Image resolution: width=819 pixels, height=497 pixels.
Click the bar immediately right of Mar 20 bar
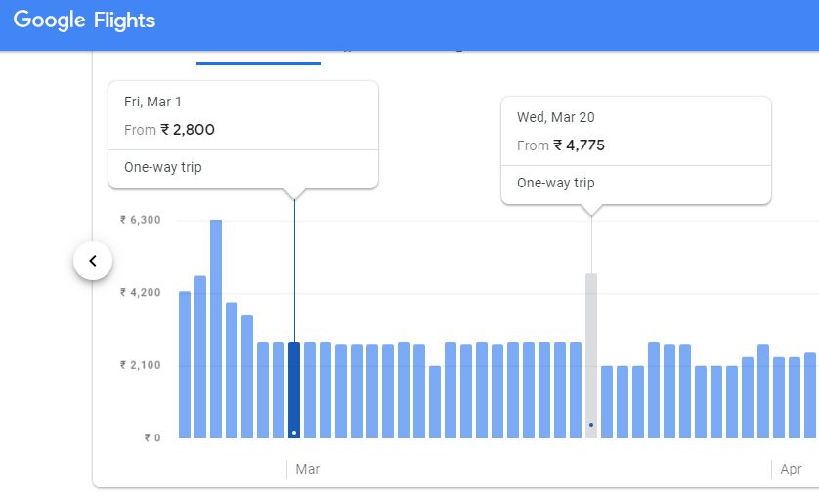click(607, 401)
